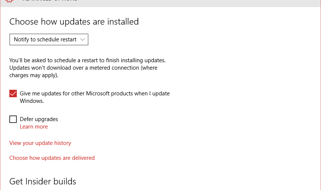The height and width of the screenshot is (190, 321).
Task: Click the word Windows under Microsoft products label
Action: pos(32,101)
